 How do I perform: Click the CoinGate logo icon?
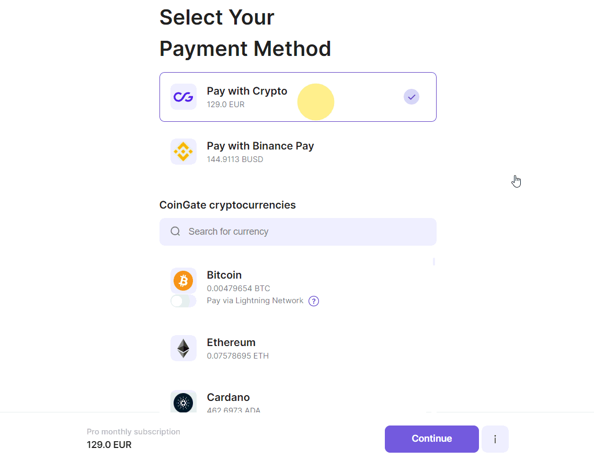click(x=183, y=97)
